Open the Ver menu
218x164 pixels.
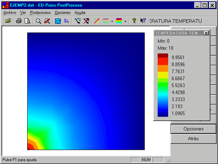[x=23, y=13]
